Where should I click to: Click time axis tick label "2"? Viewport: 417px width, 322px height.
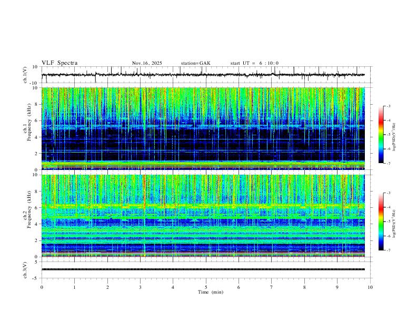pos(107,287)
